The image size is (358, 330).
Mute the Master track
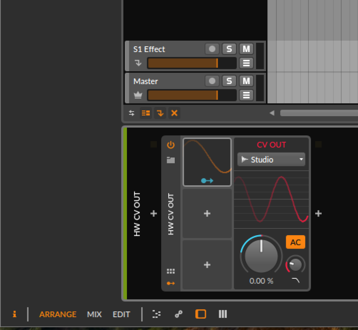246,81
